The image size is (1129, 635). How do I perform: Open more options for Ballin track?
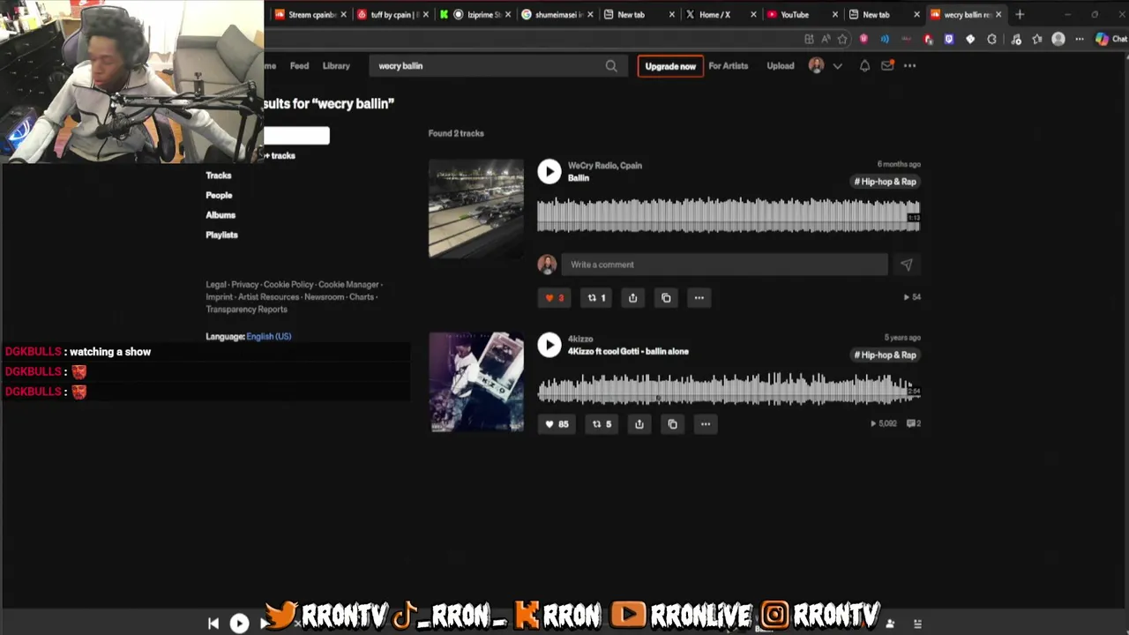pyautogui.click(x=699, y=298)
